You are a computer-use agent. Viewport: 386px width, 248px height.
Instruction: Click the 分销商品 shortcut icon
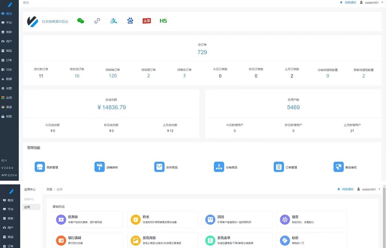[219, 167]
